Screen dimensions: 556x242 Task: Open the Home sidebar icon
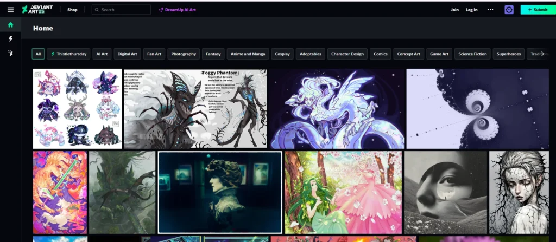click(11, 25)
